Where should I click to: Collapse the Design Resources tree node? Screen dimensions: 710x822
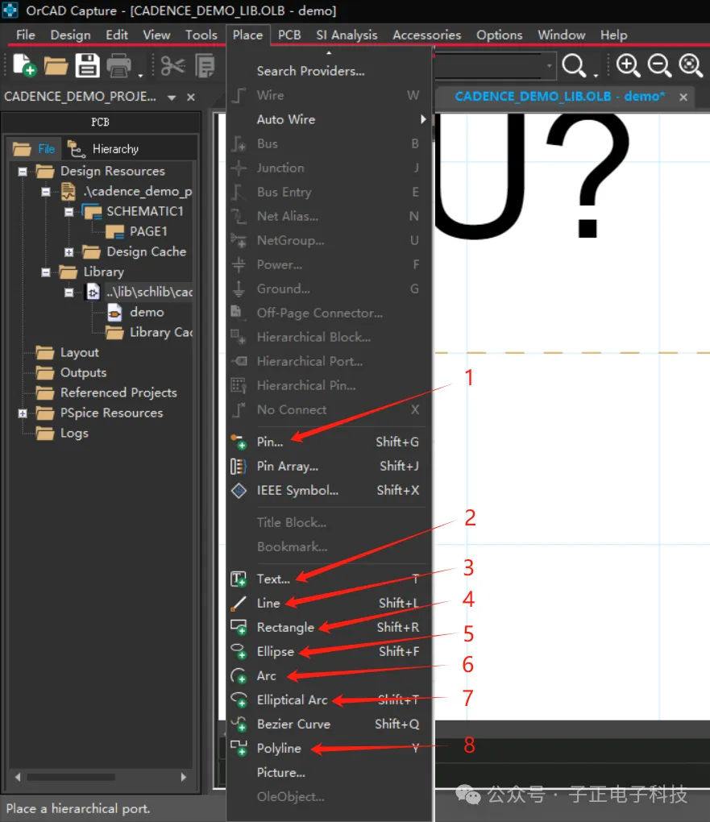point(23,172)
